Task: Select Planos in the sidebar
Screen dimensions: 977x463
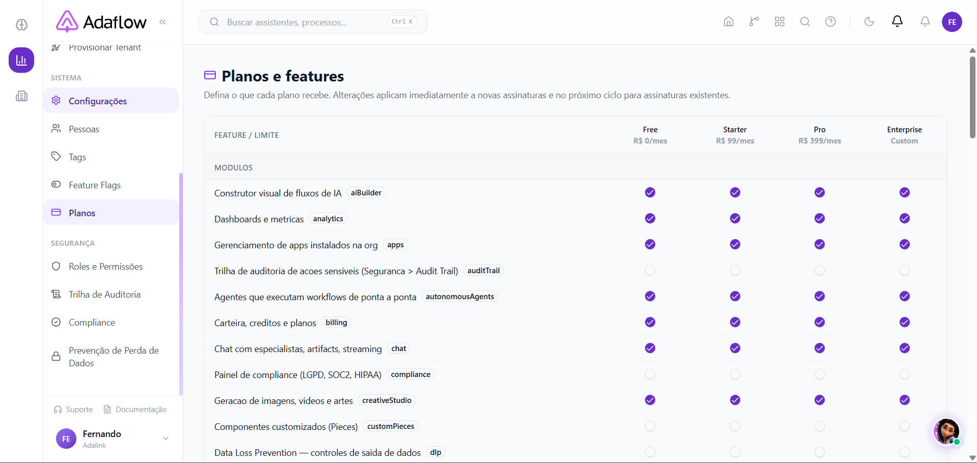Action: coord(111,213)
